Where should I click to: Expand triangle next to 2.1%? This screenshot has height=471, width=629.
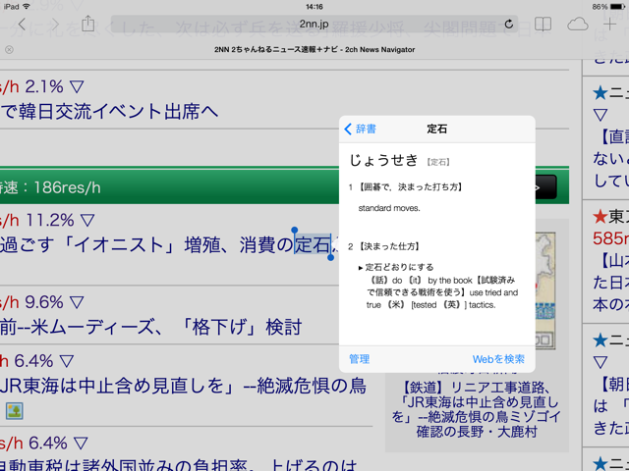[x=77, y=86]
